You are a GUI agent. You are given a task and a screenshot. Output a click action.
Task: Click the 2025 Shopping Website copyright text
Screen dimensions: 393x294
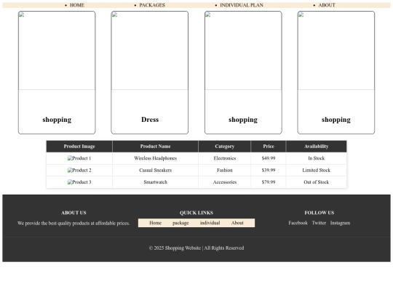(x=196, y=248)
